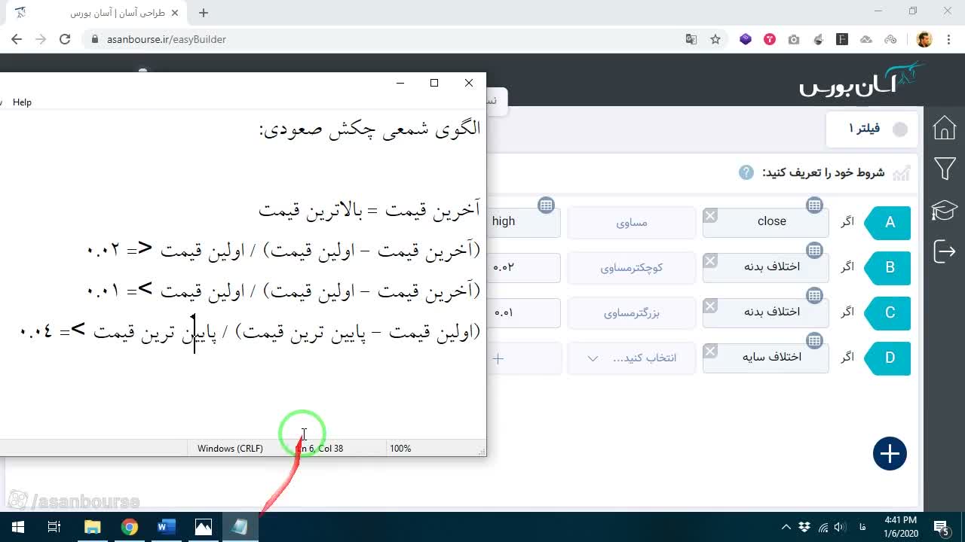
Task: Clear row B اختلاف بدنه operand X
Action: 710,261
